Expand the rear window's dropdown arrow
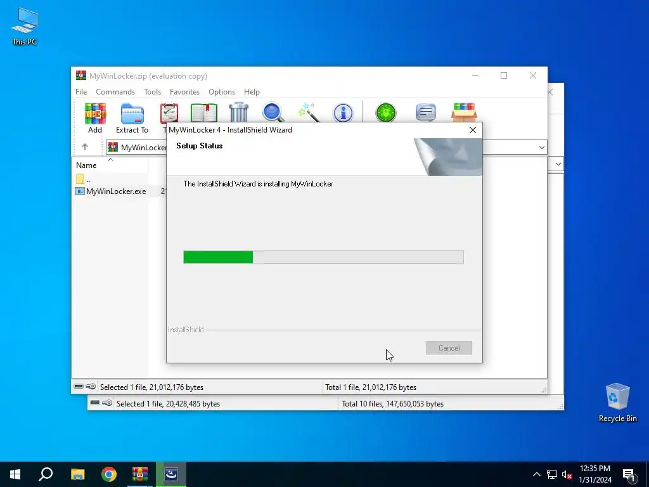Image resolution: width=649 pixels, height=487 pixels. pos(558,164)
